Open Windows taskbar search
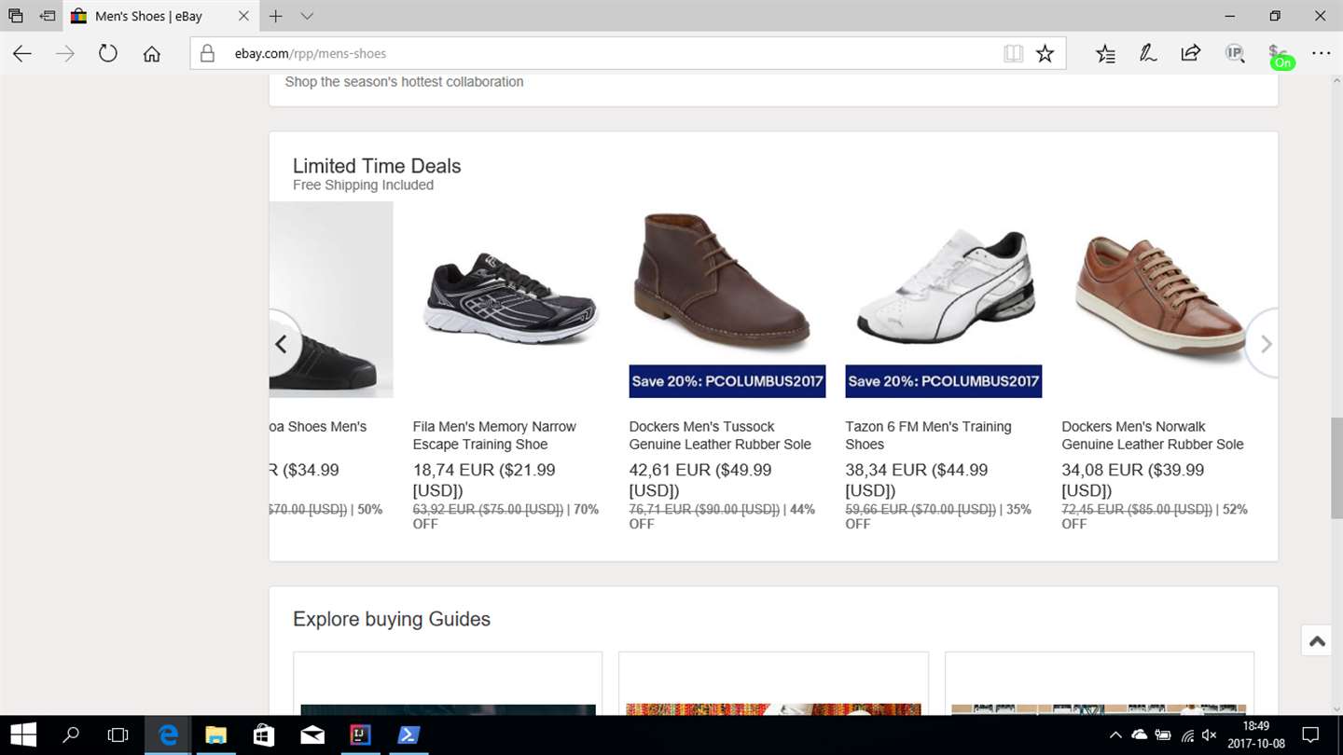Screen dimensions: 1343x755 70,734
